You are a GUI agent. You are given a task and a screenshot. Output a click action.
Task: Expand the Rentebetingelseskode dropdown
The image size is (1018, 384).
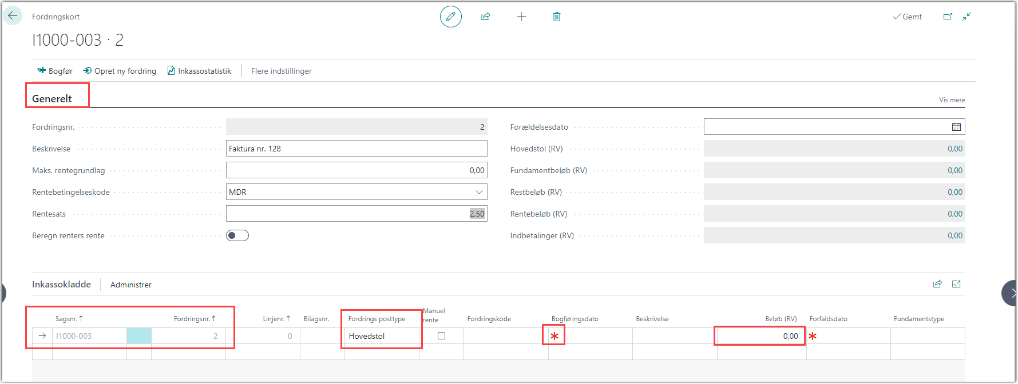[x=479, y=192]
